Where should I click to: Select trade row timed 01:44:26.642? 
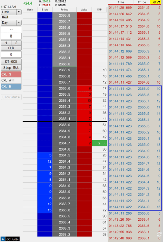(x=135, y=14)
